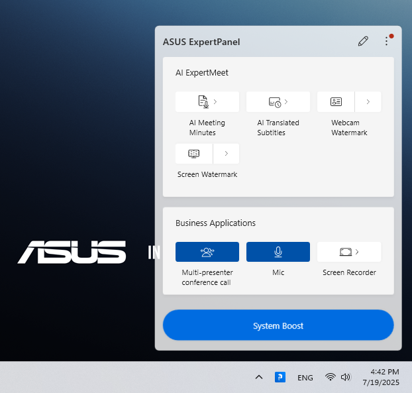Open AI Meeting Minutes tile

pos(207,102)
